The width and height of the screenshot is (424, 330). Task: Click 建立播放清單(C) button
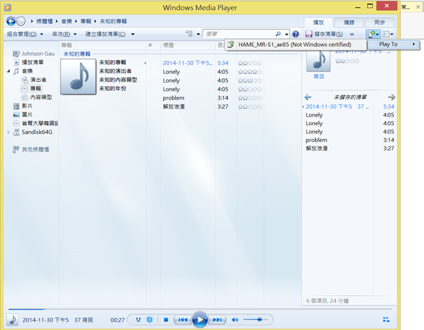(x=105, y=34)
